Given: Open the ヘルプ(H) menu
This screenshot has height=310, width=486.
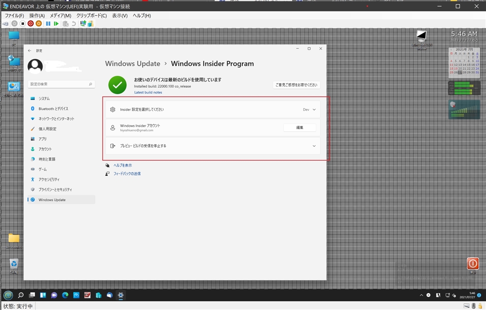Looking at the screenshot, I should [141, 16].
